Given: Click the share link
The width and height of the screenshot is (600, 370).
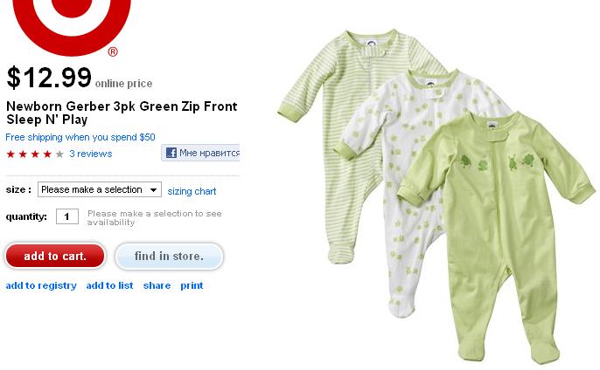Looking at the screenshot, I should click(157, 285).
